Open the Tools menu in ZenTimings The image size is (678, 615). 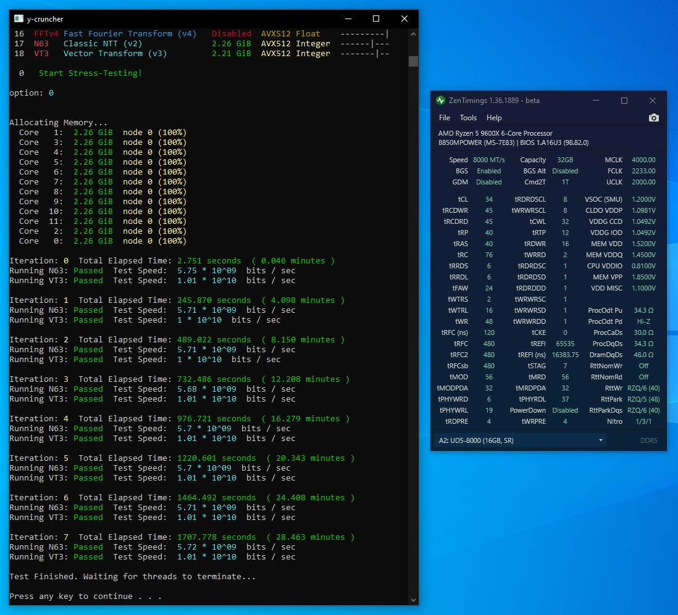point(468,118)
